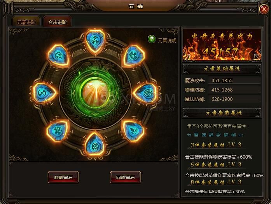Click the 回收宝石 button

[x=125, y=177]
